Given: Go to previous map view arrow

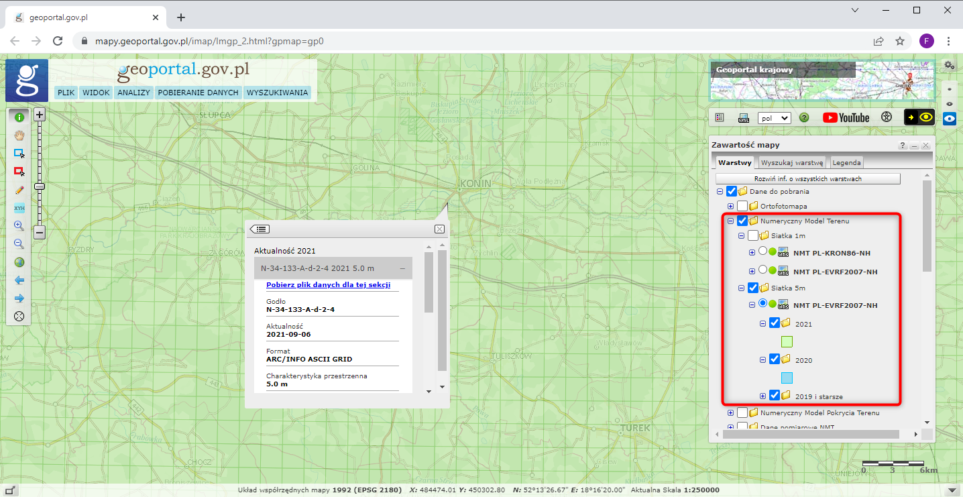Looking at the screenshot, I should click(19, 280).
